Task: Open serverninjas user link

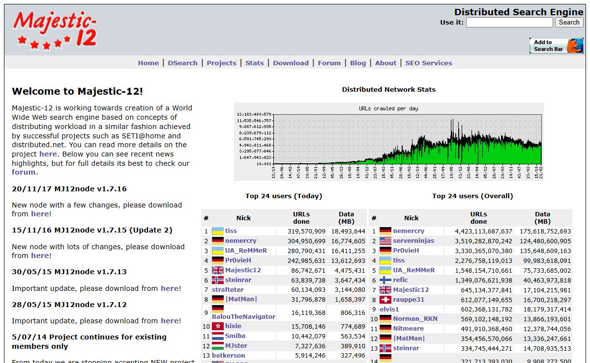Action: (413, 241)
